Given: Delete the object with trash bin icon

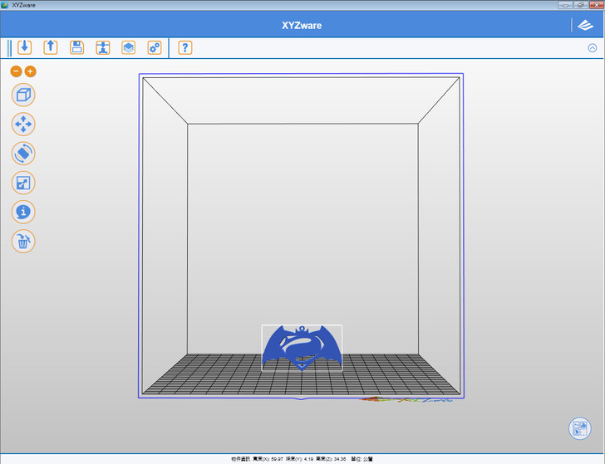Looking at the screenshot, I should [x=23, y=242].
